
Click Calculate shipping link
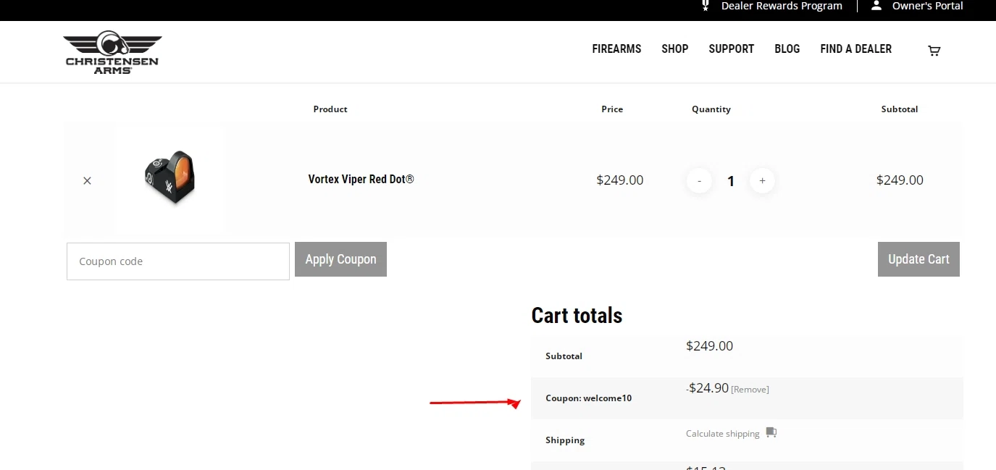[x=722, y=434]
